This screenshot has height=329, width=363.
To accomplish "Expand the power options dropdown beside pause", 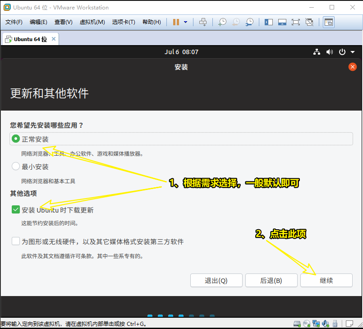I will point(185,22).
